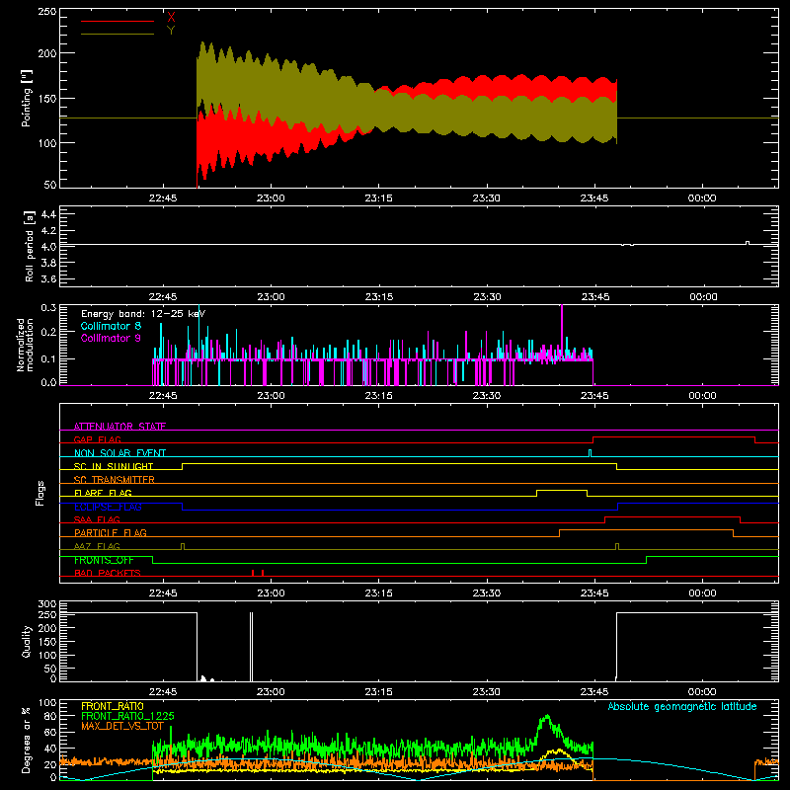790x790 pixels.
Task: Click the Roll period axis title
Action: point(29,246)
